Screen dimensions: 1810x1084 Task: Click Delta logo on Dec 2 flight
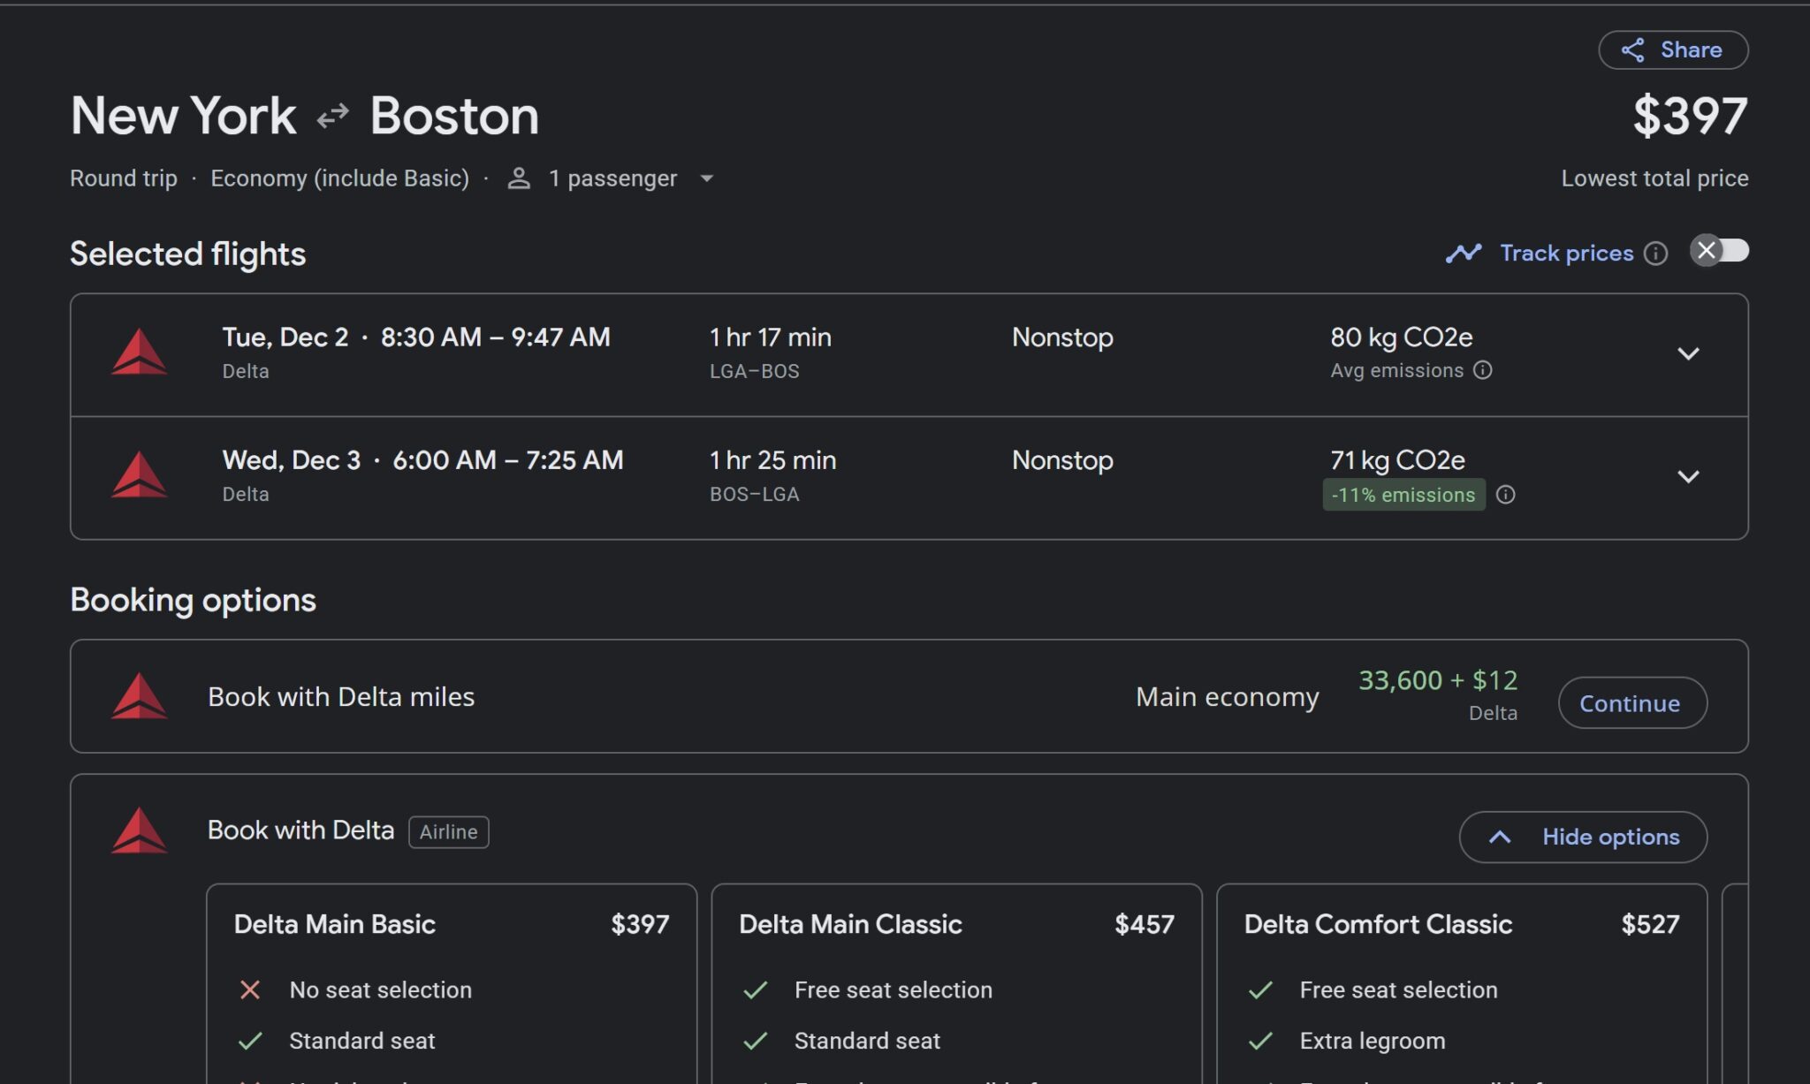click(x=139, y=352)
